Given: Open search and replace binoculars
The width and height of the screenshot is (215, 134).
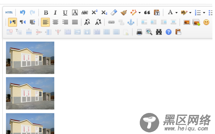Looking at the screenshot, I should [159, 32].
